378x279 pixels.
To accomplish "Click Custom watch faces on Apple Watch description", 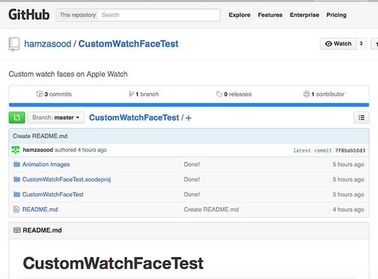I will (x=68, y=74).
